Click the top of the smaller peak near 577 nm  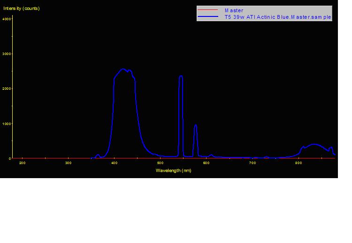click(x=195, y=125)
